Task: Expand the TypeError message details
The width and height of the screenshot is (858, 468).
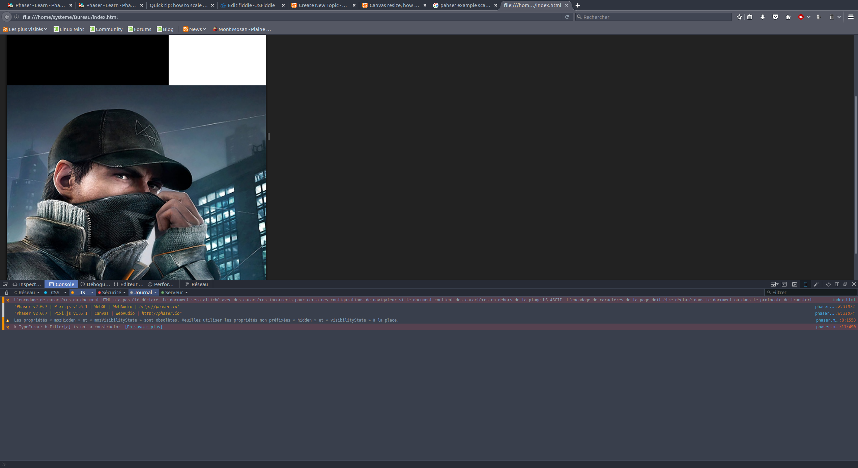Action: (x=15, y=327)
